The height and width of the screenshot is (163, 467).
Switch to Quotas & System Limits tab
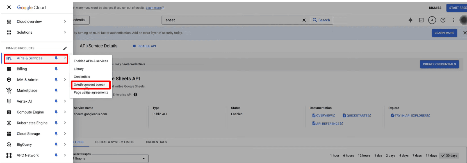click(115, 142)
